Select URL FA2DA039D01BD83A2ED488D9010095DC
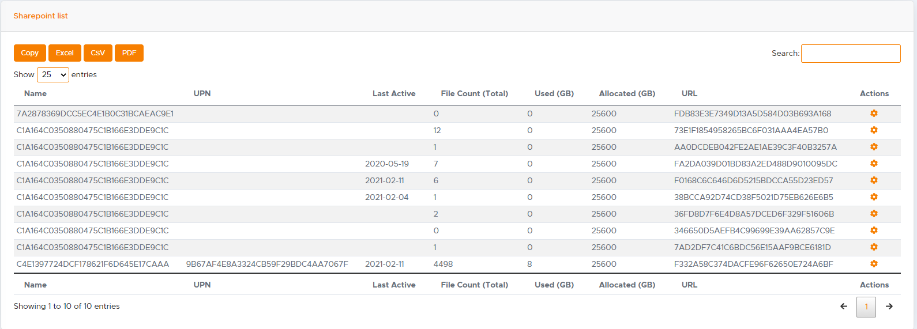The image size is (917, 329). [x=756, y=164]
